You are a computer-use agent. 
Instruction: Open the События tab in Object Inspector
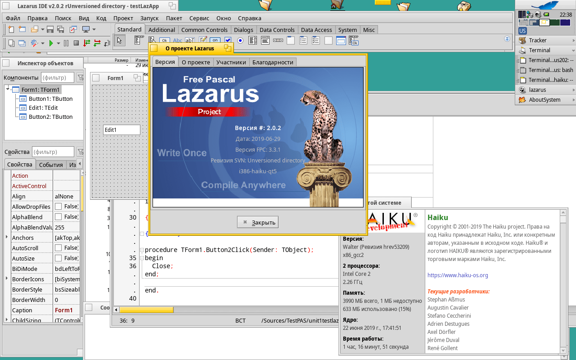coord(51,165)
